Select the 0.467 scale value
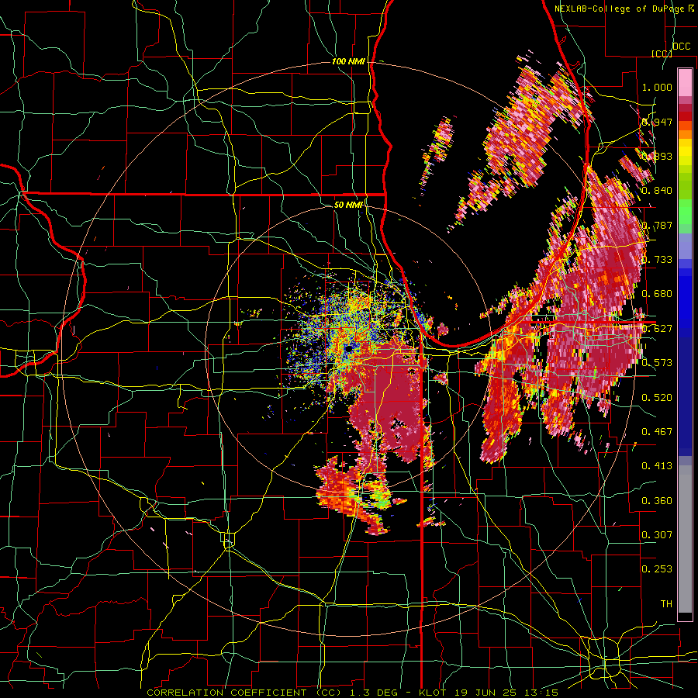The height and width of the screenshot is (698, 698). tap(657, 431)
